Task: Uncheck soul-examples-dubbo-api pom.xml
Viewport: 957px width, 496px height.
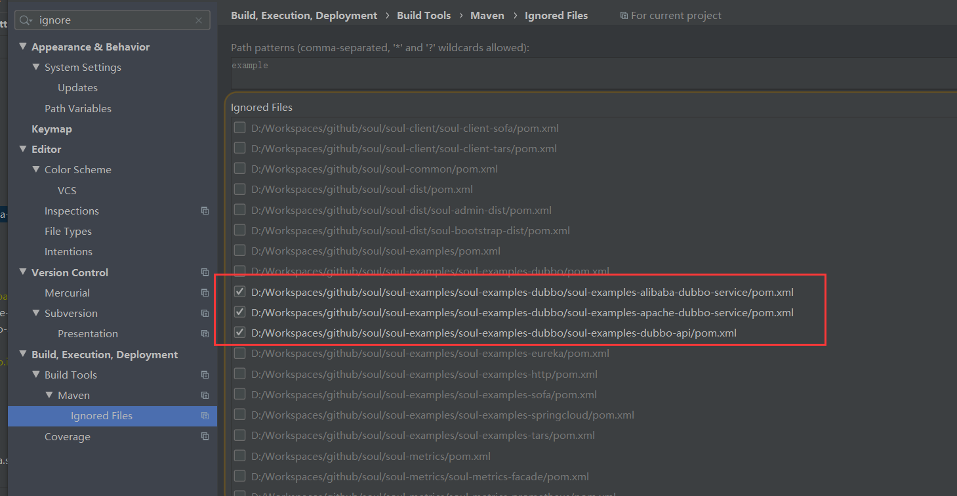Action: (x=240, y=333)
